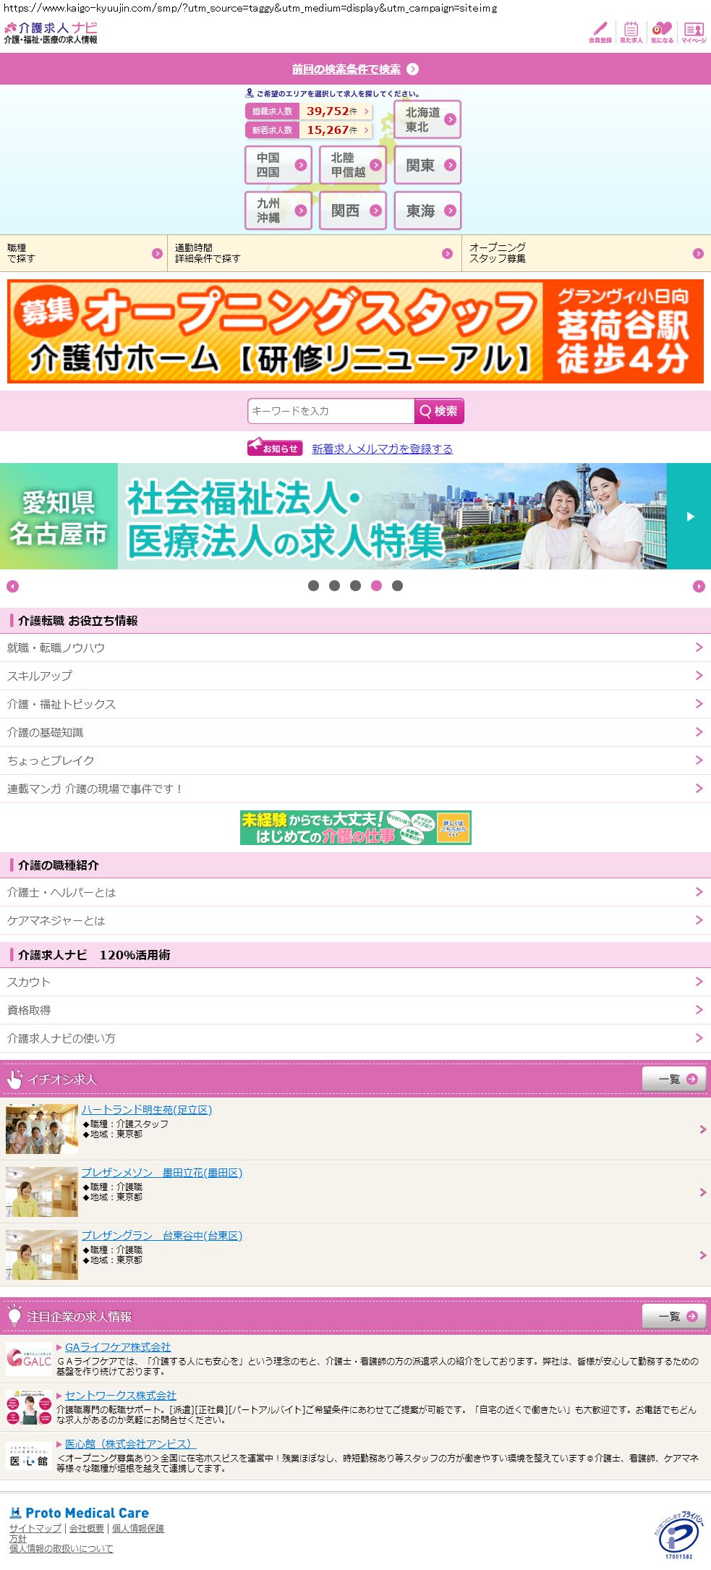Screen dimensions: 711x1570
Task: Select the 中国 四国 area button
Action: [278, 165]
